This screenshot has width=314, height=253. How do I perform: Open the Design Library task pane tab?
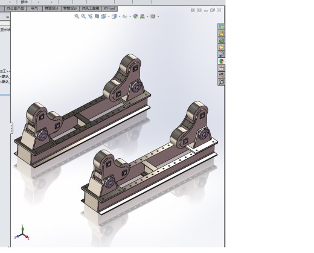point(221,40)
